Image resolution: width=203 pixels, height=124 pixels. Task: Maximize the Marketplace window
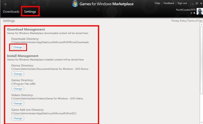coord(197,3)
